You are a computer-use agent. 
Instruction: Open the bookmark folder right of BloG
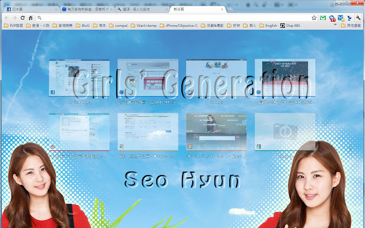tap(99, 26)
